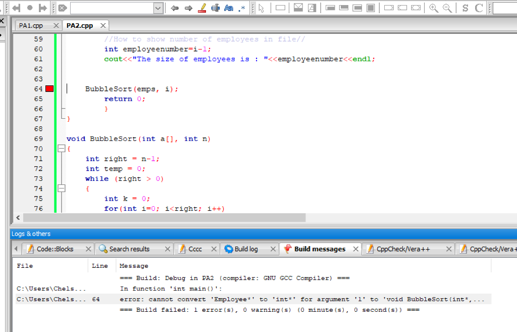This screenshot has height=332, width=517.
Task: Open the Search results tab
Action: coord(129,249)
